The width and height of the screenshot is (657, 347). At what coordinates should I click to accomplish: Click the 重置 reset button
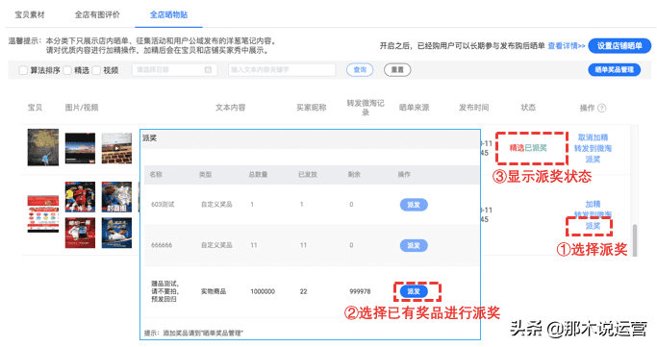397,70
